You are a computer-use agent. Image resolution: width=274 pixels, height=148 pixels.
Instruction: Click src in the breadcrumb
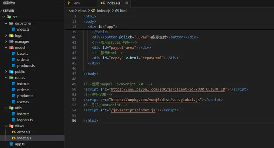click(x=71, y=11)
